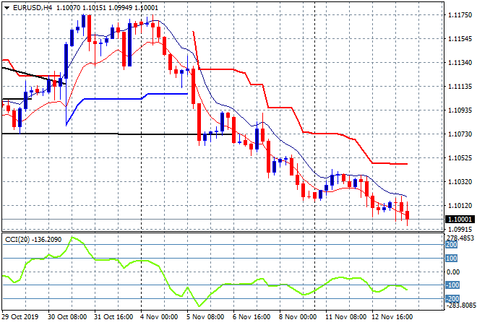Click the 1.10525 price scale label
477x325 pixels.
pos(460,157)
